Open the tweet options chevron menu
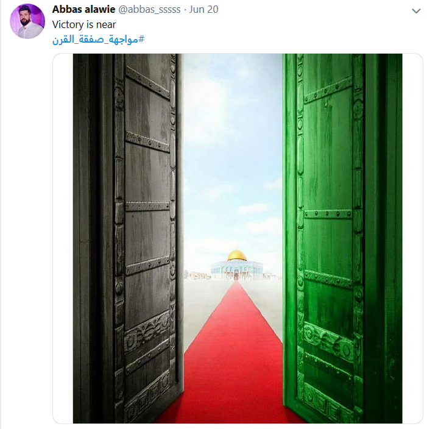 click(416, 11)
